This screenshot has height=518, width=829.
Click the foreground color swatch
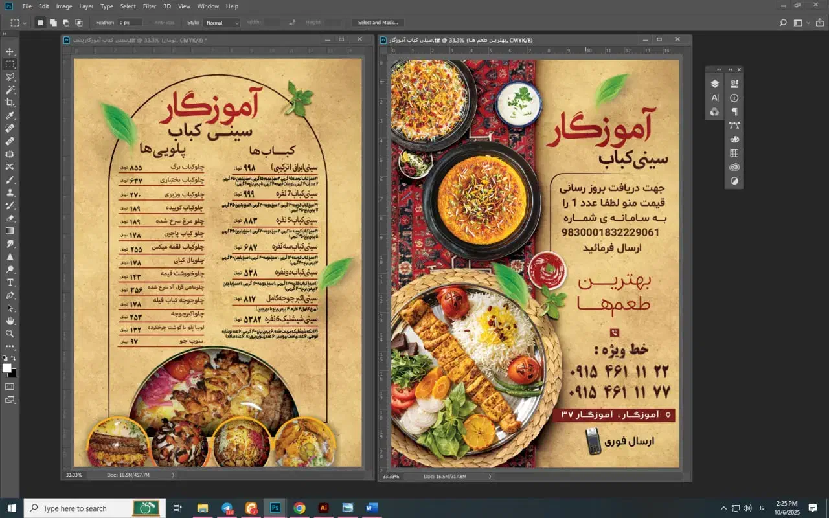(7, 368)
